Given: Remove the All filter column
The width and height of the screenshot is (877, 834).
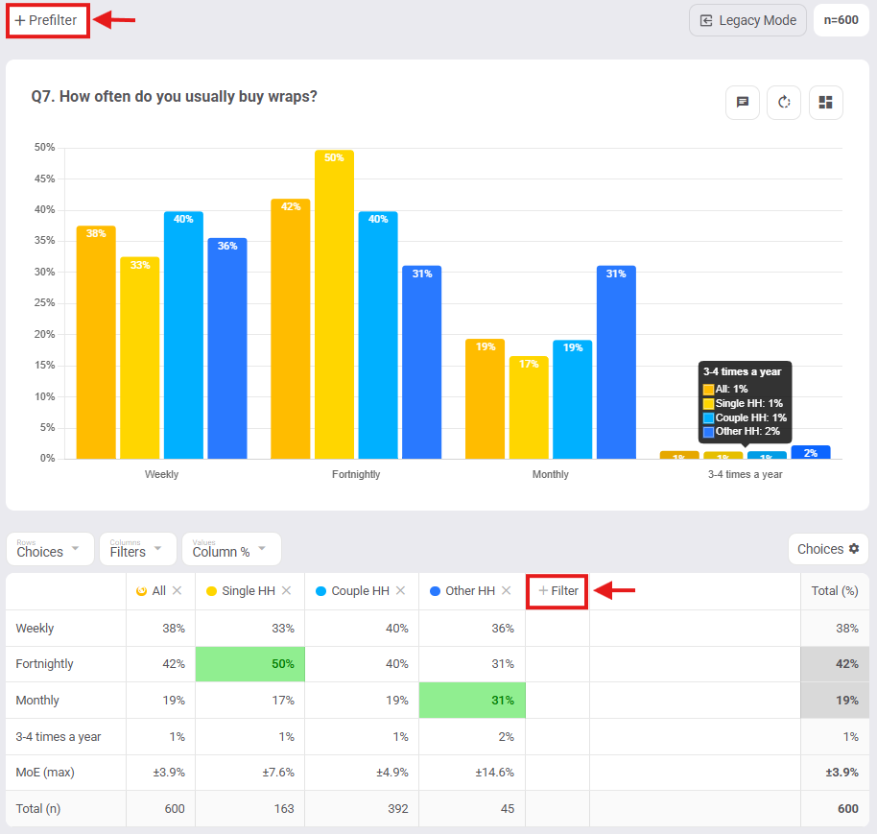Looking at the screenshot, I should point(178,590).
